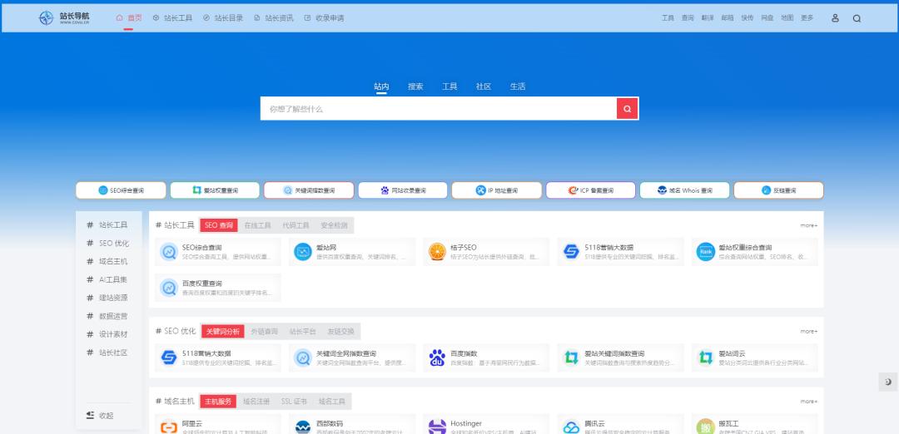Collapse the sidebar with 收起
The height and width of the screenshot is (434, 899).
pyautogui.click(x=101, y=415)
